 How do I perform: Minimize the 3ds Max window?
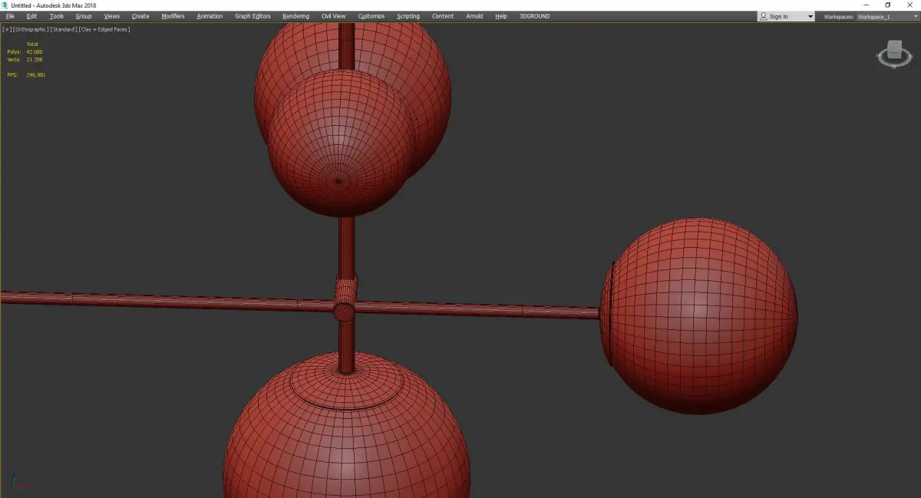pyautogui.click(x=866, y=5)
